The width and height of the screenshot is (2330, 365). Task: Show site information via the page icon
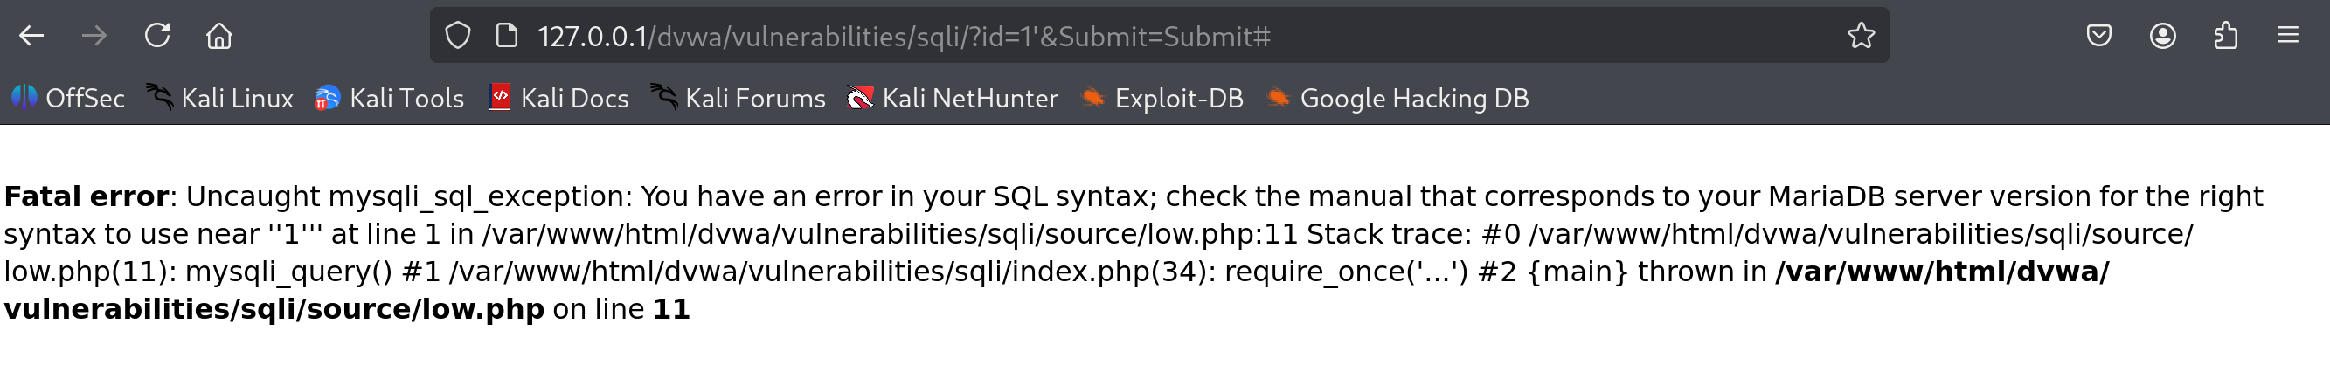507,36
